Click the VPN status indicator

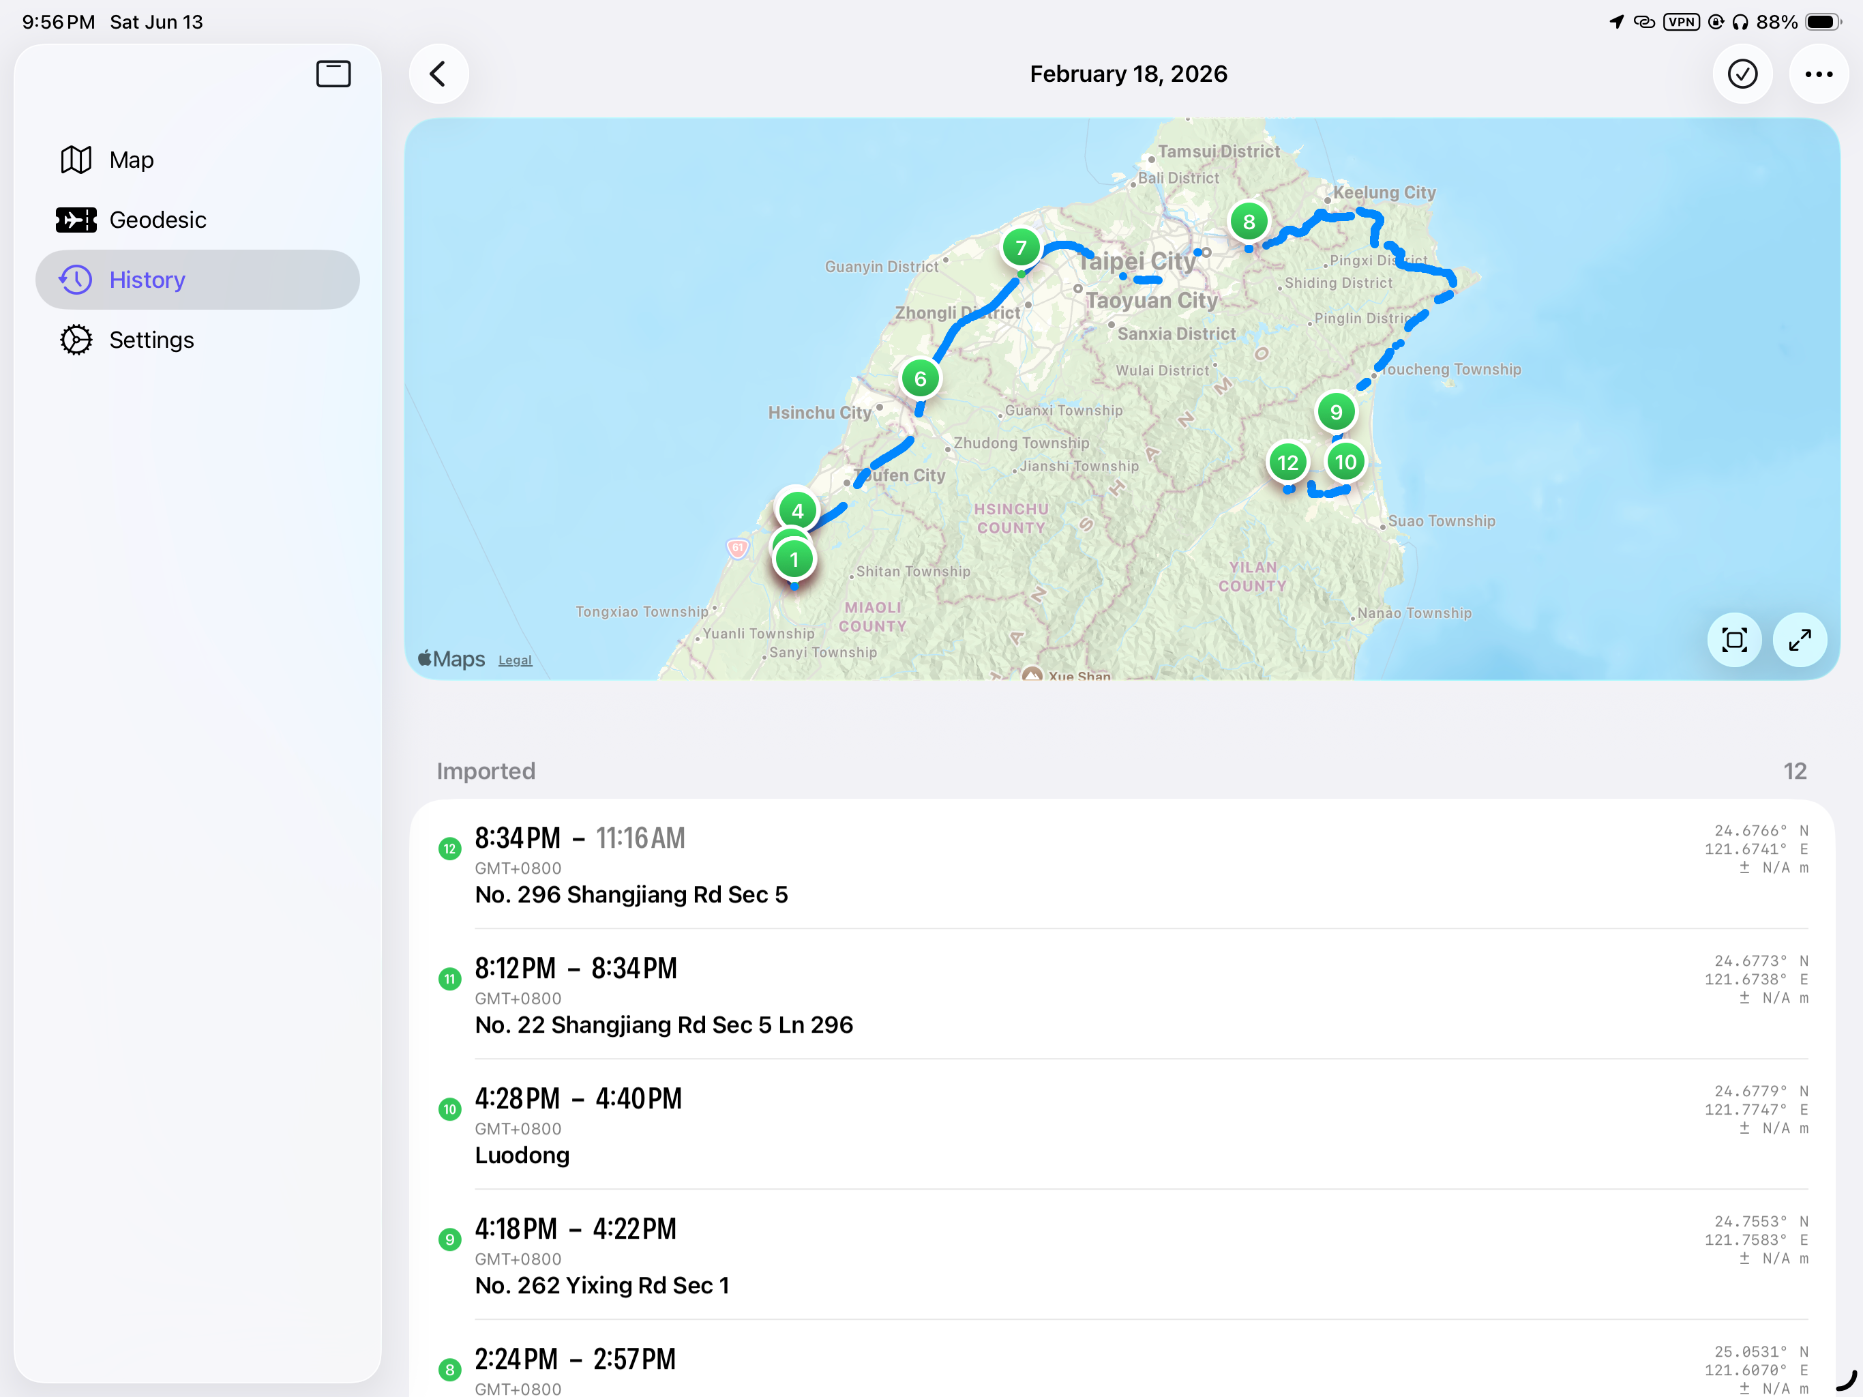(x=1681, y=22)
